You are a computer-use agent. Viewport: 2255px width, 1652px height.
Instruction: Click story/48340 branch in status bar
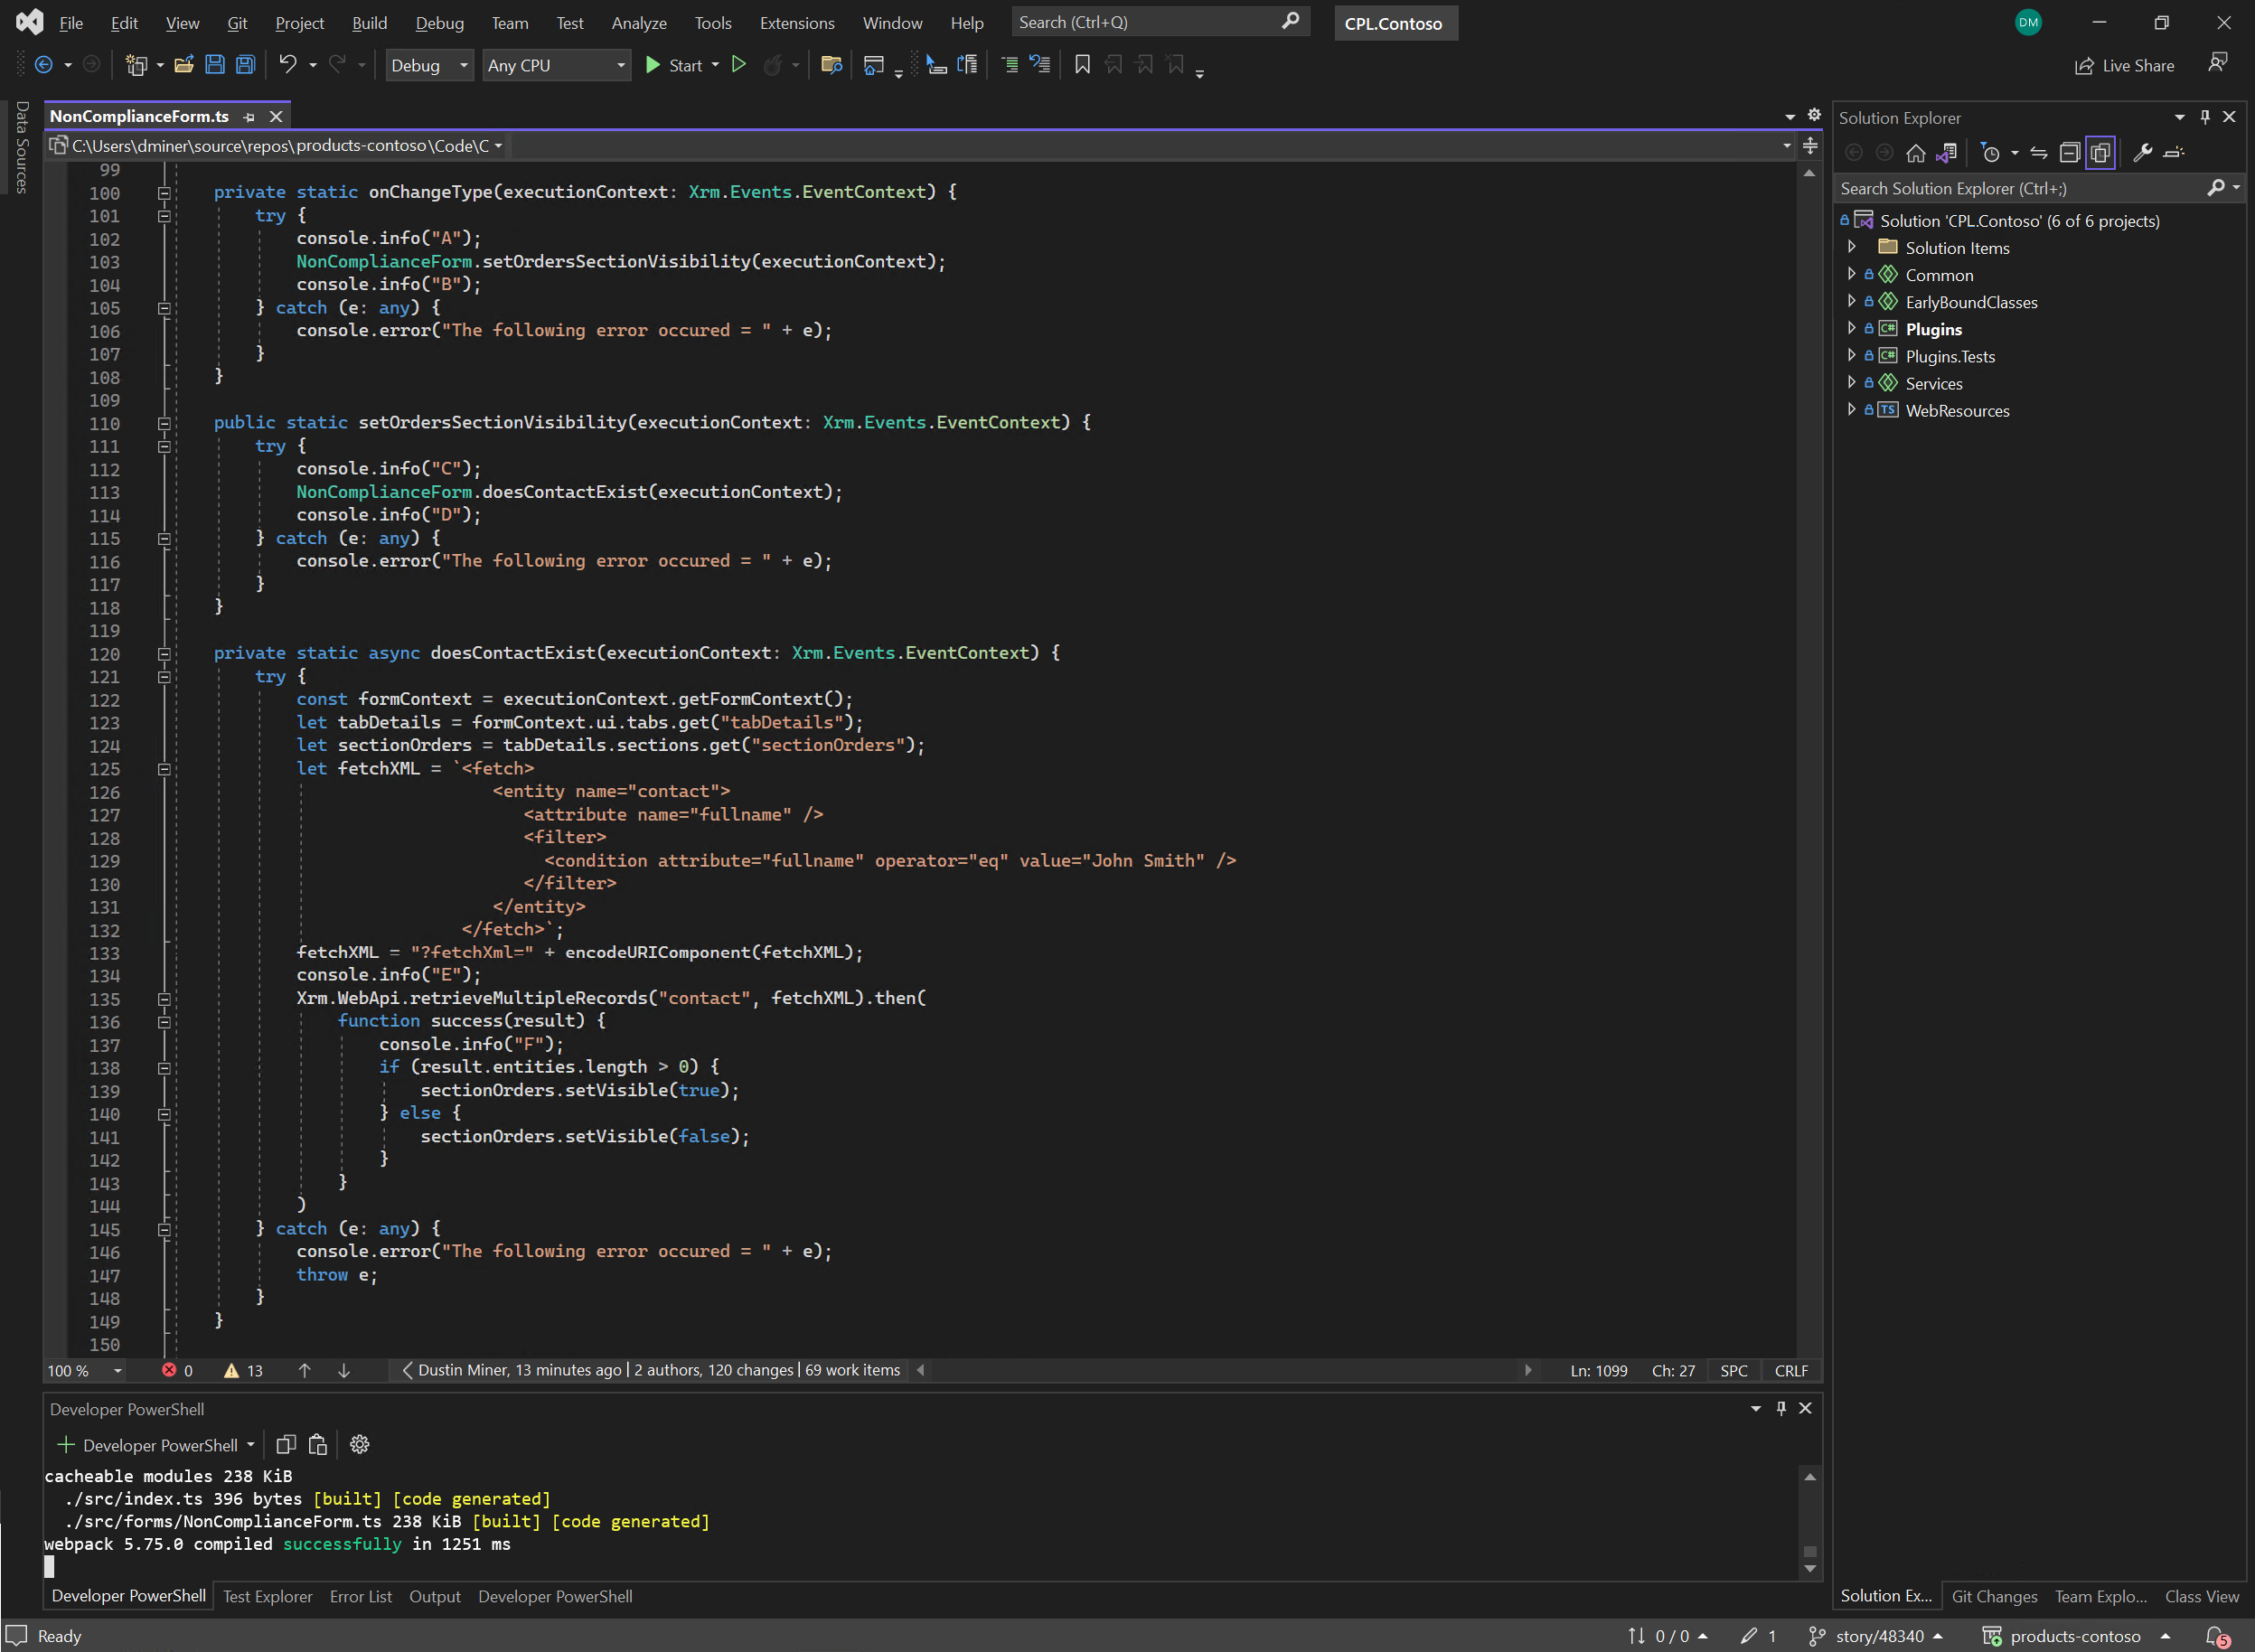pos(1878,1636)
